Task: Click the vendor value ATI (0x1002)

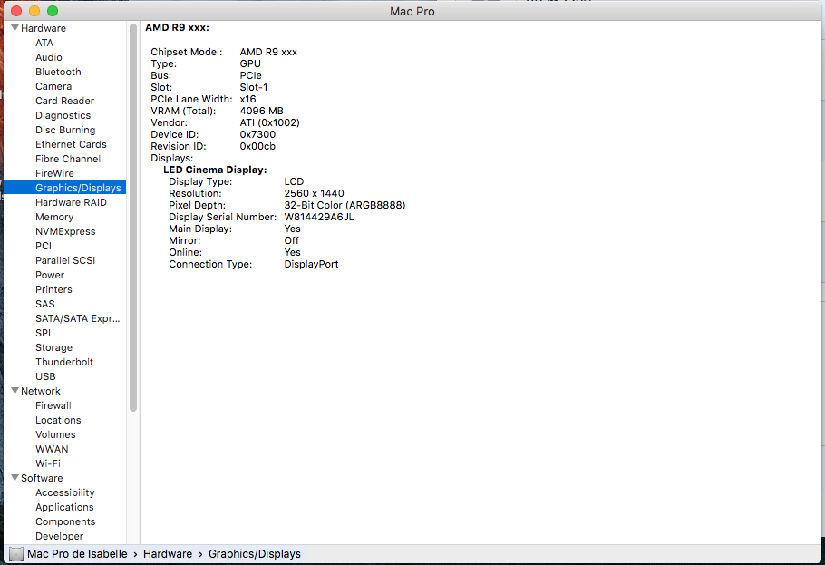Action: (269, 122)
